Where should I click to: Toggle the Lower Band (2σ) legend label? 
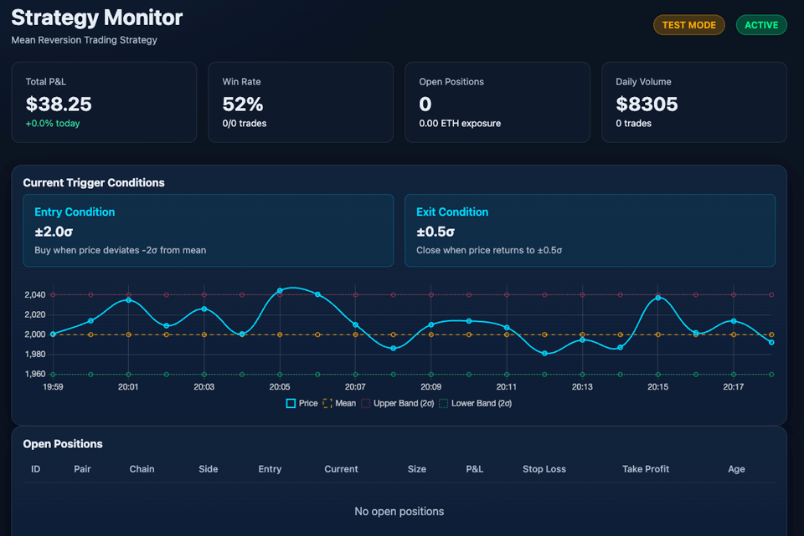(x=481, y=403)
